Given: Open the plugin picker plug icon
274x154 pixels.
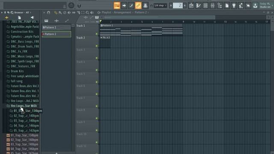Looking at the screenshot, I should click(234, 6).
